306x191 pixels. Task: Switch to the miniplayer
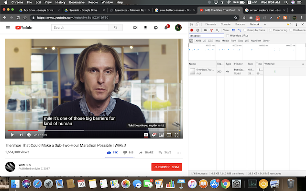(161, 135)
